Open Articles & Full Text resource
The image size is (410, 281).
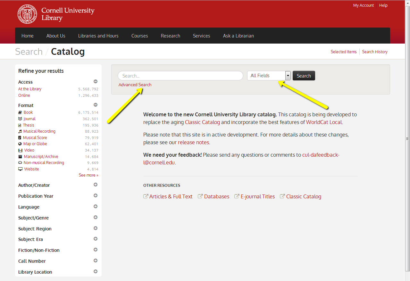coord(171,197)
